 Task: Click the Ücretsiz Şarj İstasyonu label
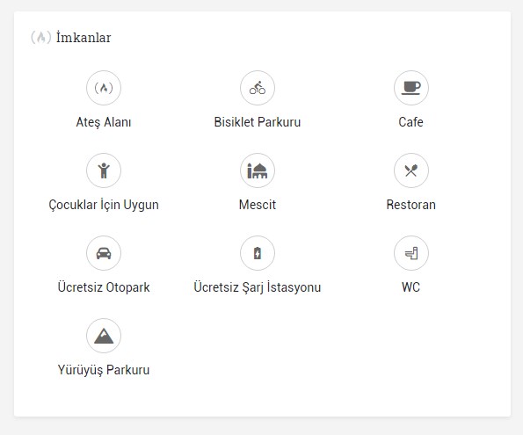(x=258, y=287)
